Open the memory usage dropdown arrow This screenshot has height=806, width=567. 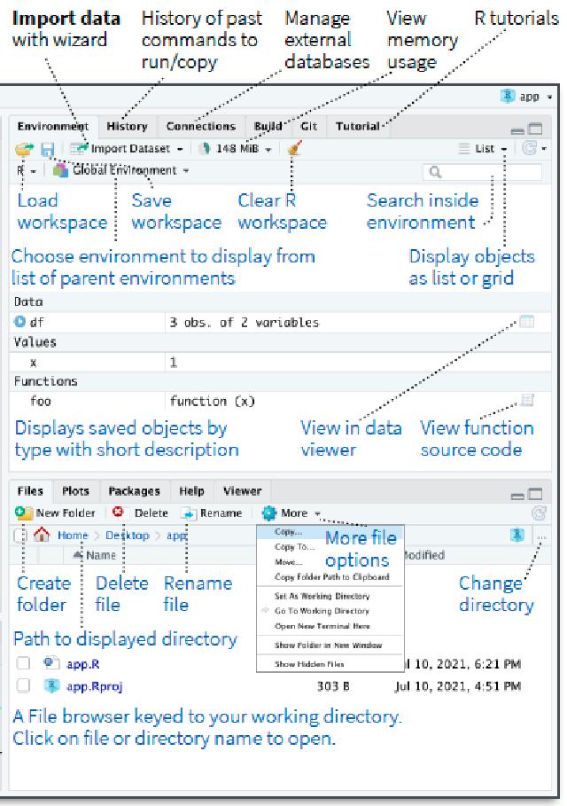pos(268,150)
